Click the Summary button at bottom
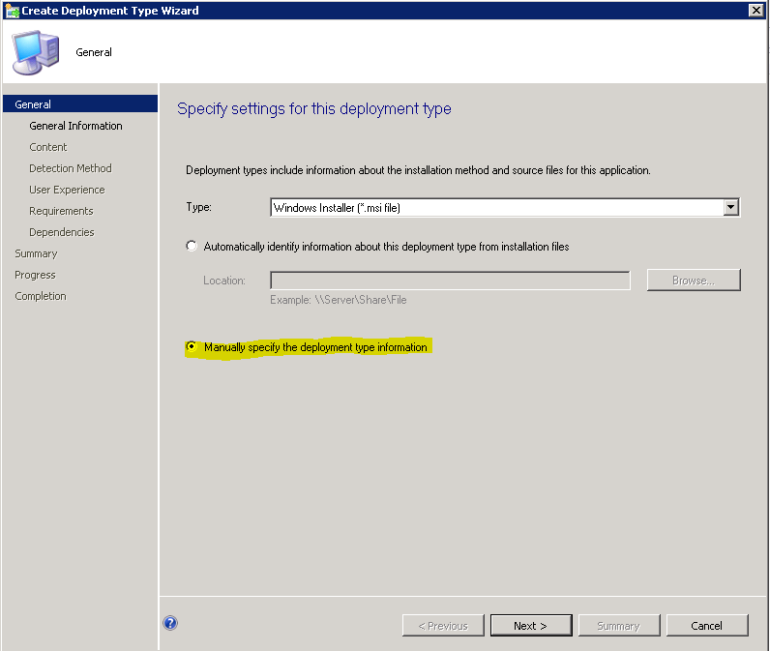Screen dimensions: 770x651 pos(619,626)
